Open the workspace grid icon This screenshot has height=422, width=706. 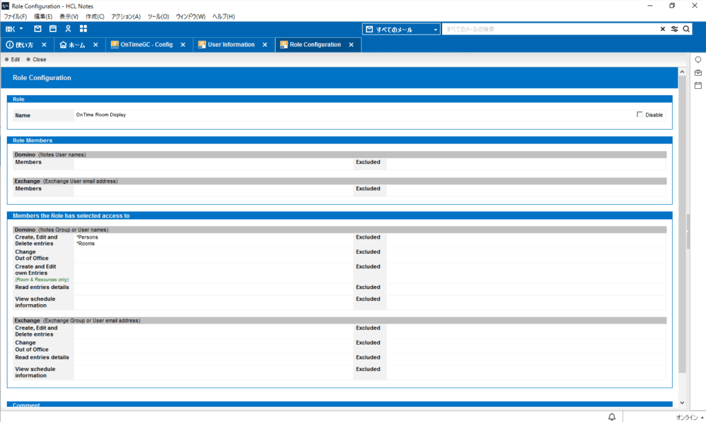coord(83,29)
